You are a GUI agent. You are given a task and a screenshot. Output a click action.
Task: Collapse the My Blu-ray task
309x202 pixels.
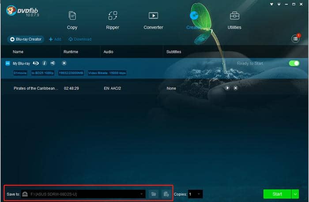8,63
